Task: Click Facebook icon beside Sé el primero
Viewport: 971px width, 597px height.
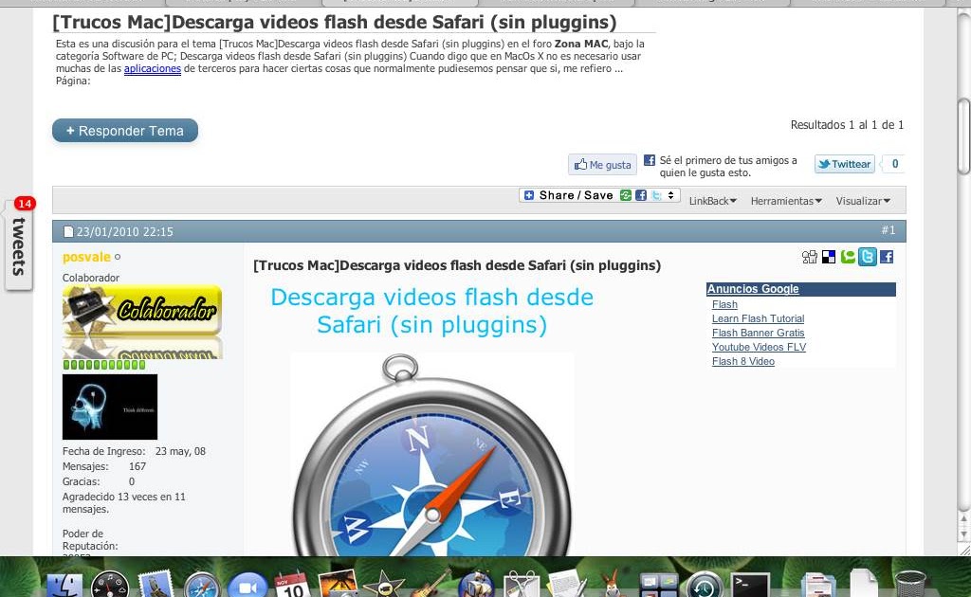Action: coord(649,160)
